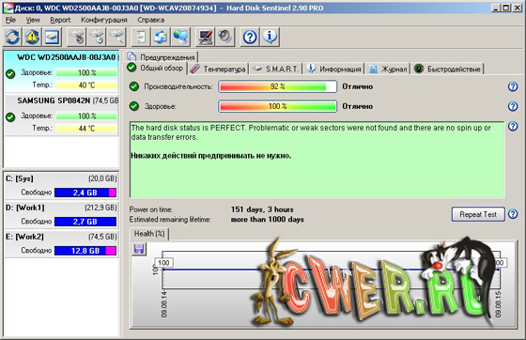Click the C: [Sys] free space bar
The height and width of the screenshot is (340, 526).
click(x=85, y=193)
